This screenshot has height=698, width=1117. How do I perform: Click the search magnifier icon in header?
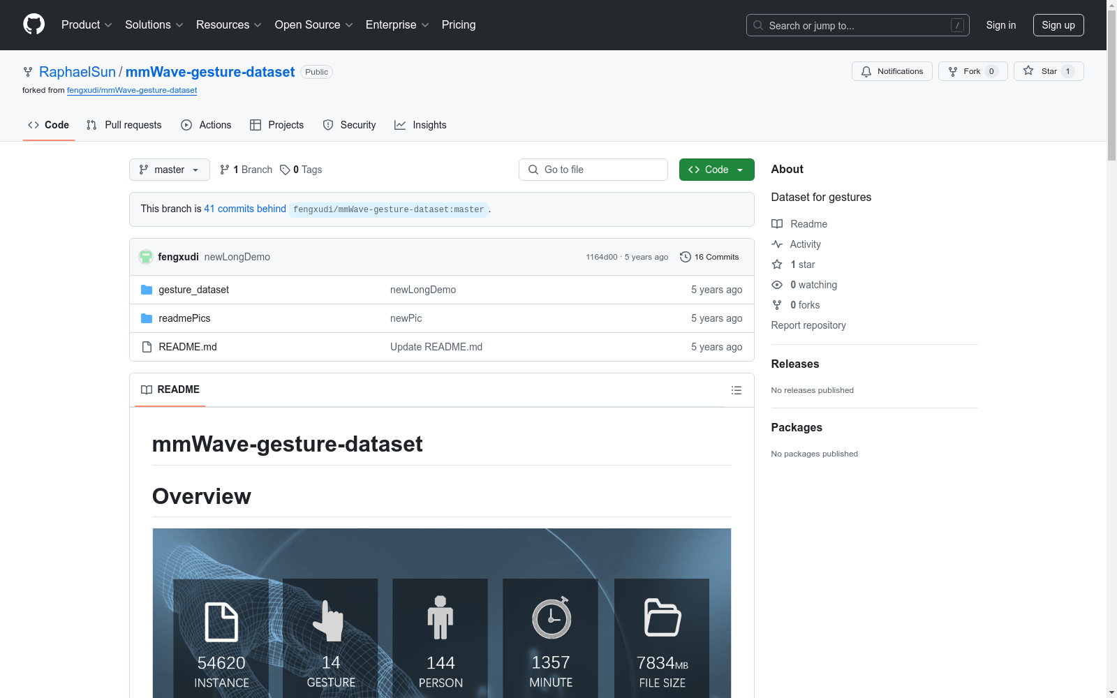[758, 25]
